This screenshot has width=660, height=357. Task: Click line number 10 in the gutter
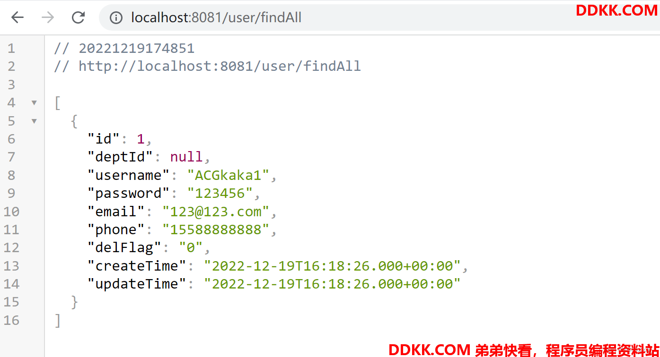(x=11, y=212)
